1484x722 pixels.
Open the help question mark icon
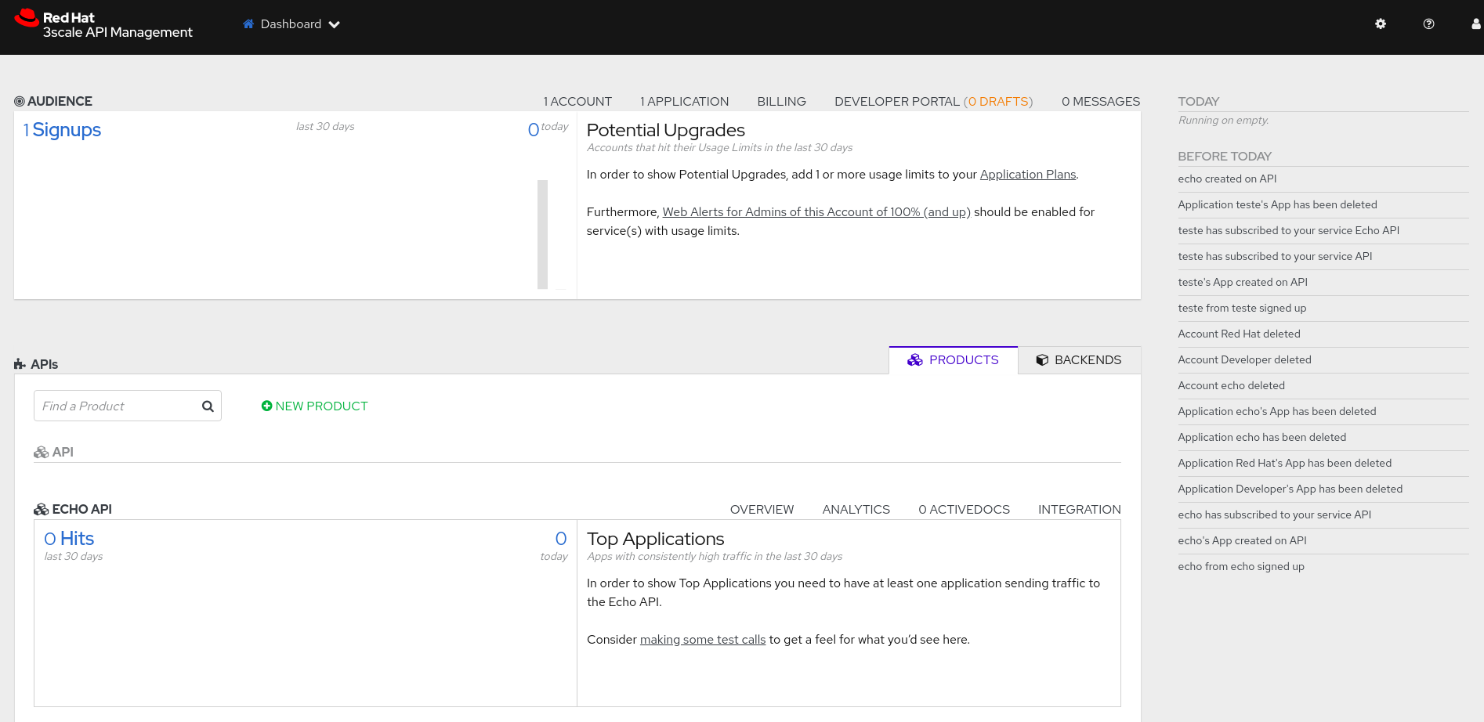(1428, 24)
